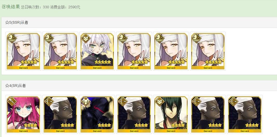The height and width of the screenshot is (137, 277).
Task: Click the assassin class icon on green-haired card
Action: (x=160, y=101)
